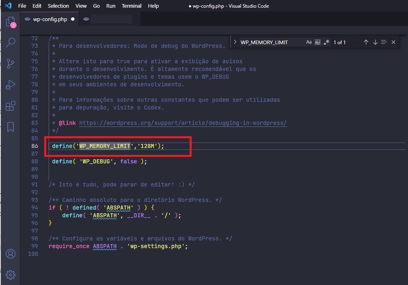This screenshot has width=408, height=285.
Task: Go to next match arrow
Action: coord(375,42)
